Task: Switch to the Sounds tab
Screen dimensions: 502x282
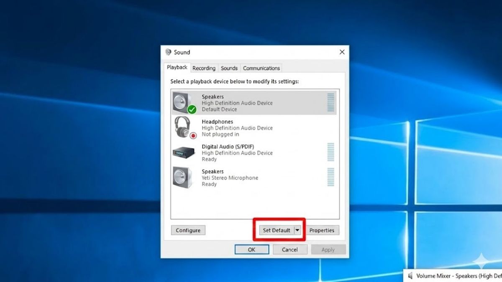Action: coord(229,68)
